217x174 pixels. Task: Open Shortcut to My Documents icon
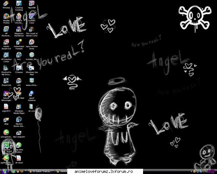(6, 70)
